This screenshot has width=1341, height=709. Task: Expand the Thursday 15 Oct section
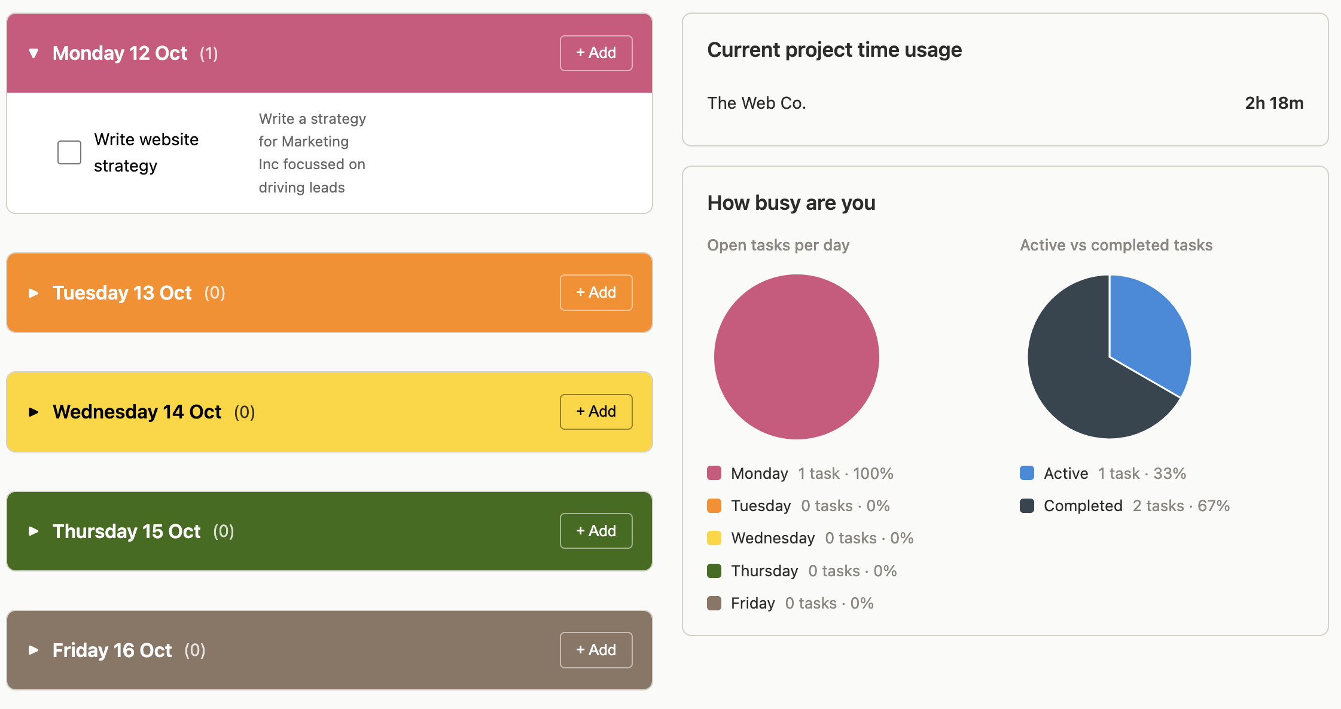click(33, 531)
